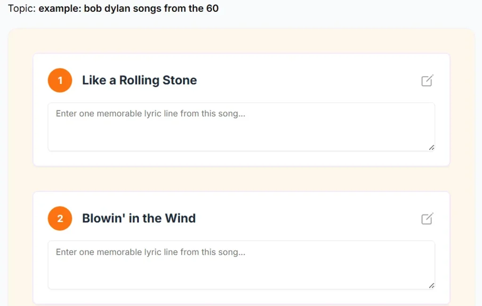Grab the resize handle of the second lyric box
The width and height of the screenshot is (482, 306).
point(431,286)
